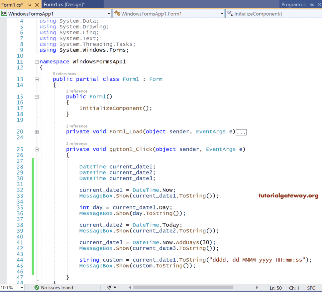The height and width of the screenshot is (292, 322).
Task: Open the WindowsFormsApp1 project dropdown
Action: 108,13
